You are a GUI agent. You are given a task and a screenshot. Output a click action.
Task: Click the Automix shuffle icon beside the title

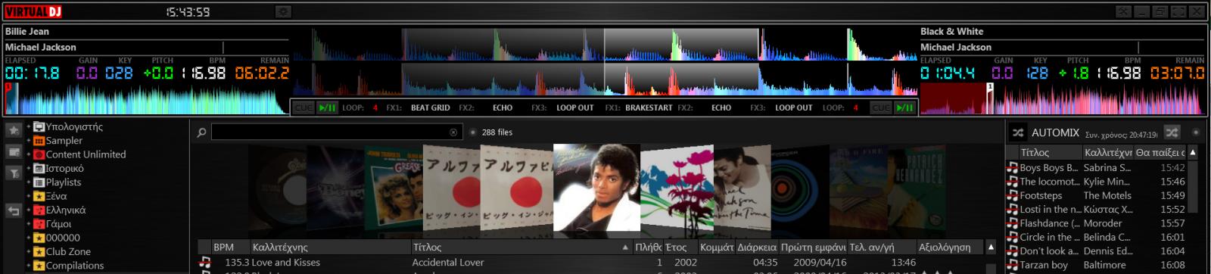point(1018,132)
